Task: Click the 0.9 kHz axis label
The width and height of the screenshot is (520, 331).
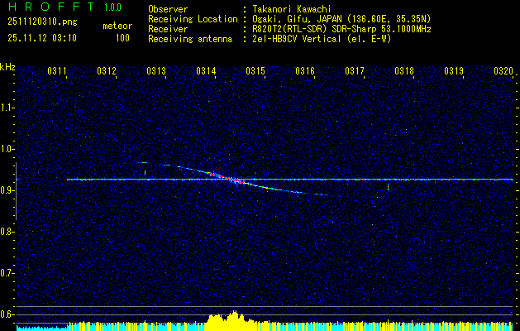Action: [7, 190]
